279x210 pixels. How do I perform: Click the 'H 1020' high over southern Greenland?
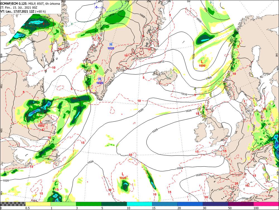100,81
